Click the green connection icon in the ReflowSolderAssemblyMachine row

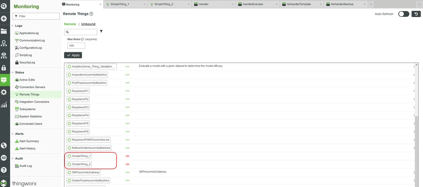128,148
